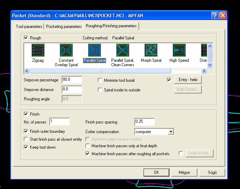This screenshot has width=240, height=189.
Task: Open the Cutter compensation dropdown
Action: coord(171,132)
